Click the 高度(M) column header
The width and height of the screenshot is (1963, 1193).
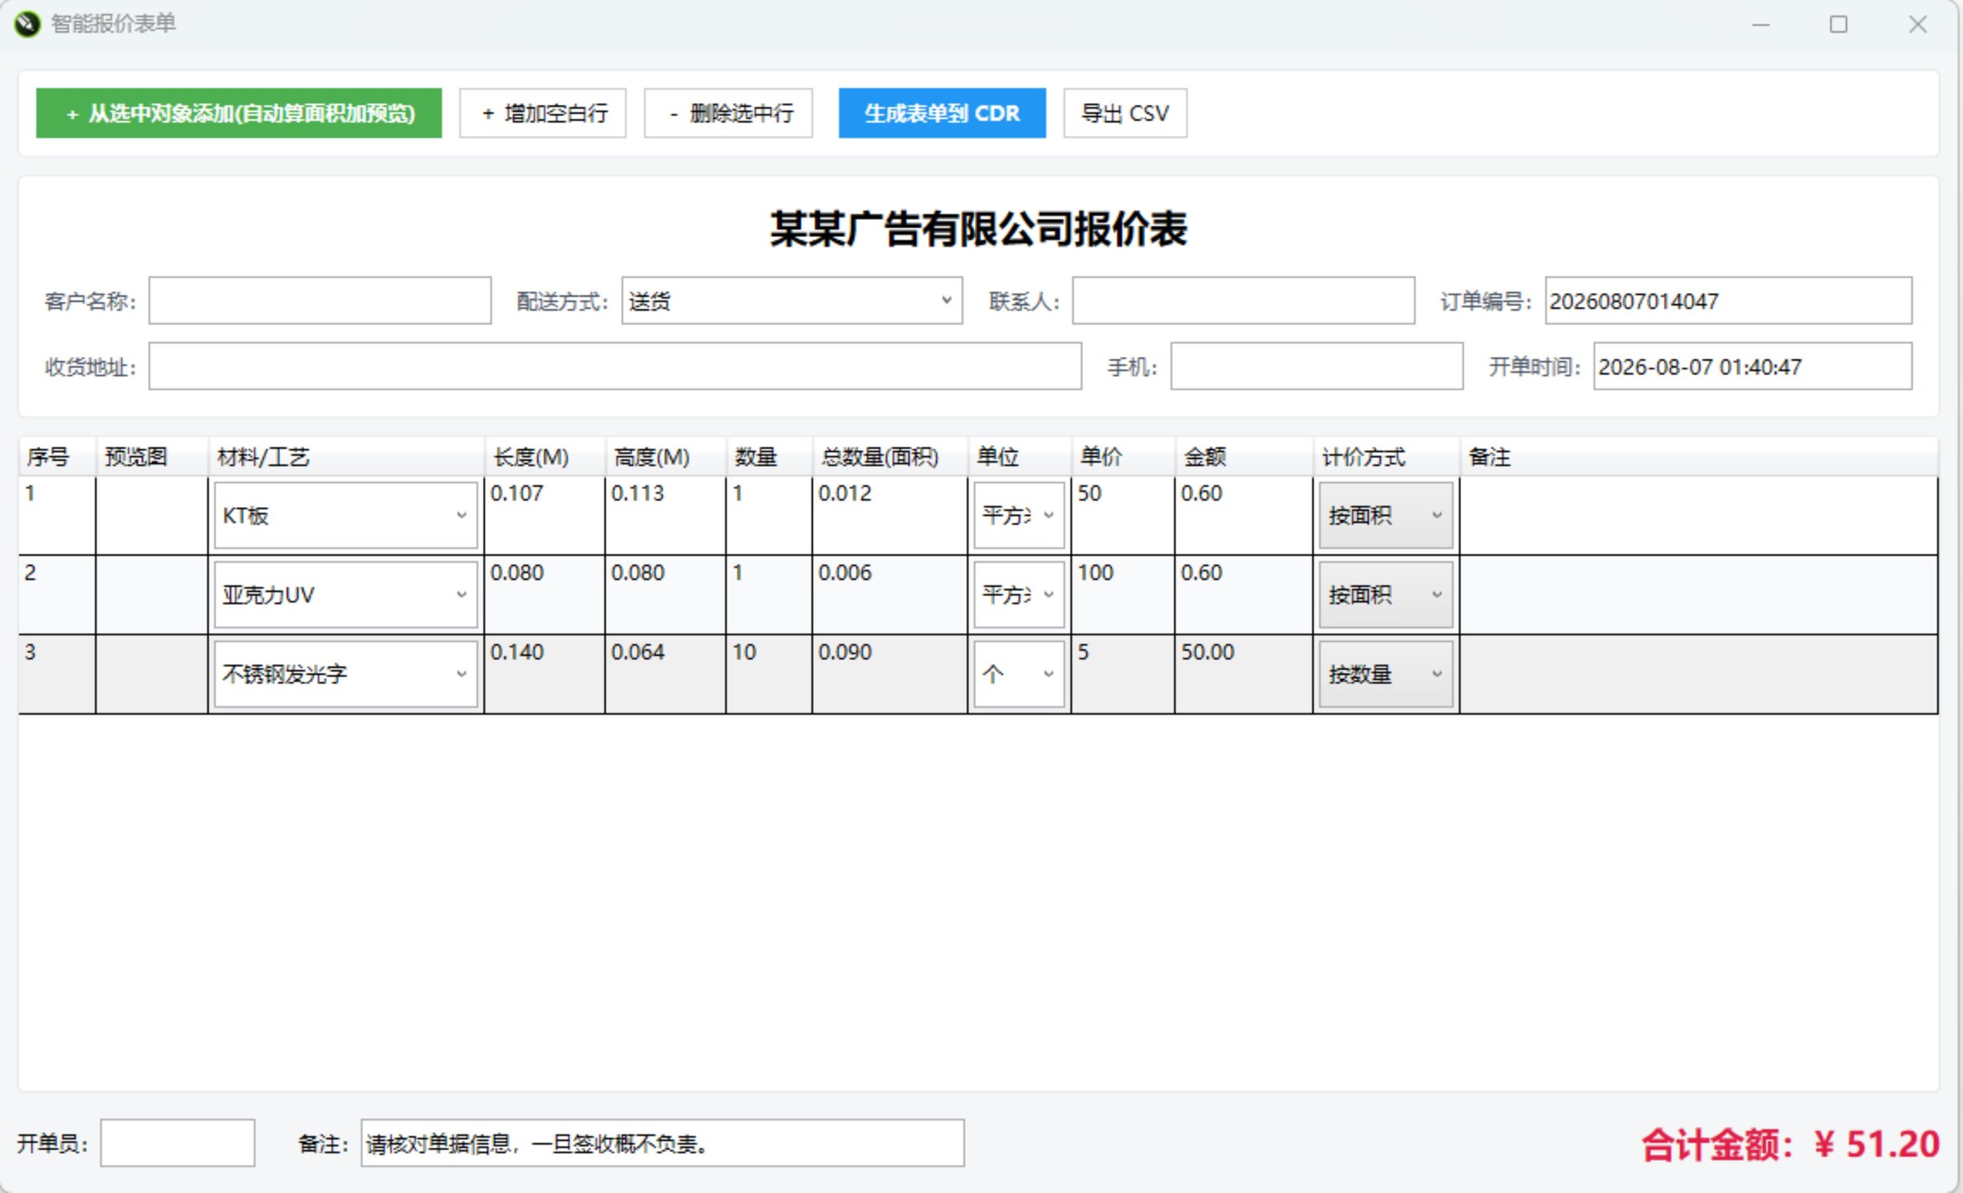[666, 456]
